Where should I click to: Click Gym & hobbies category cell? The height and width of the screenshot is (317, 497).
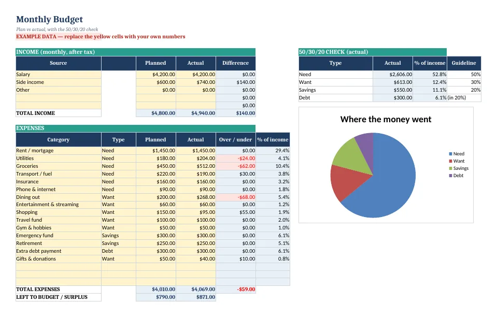point(59,228)
